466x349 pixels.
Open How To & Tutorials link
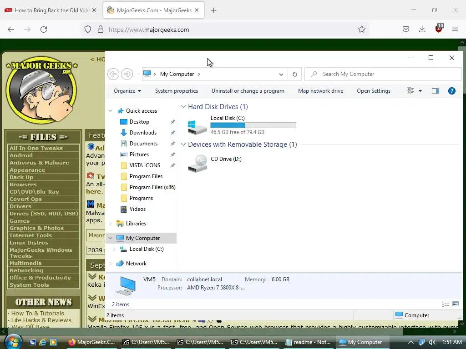37,313
